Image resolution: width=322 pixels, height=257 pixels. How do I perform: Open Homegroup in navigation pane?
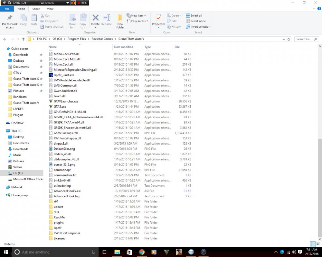point(19,195)
